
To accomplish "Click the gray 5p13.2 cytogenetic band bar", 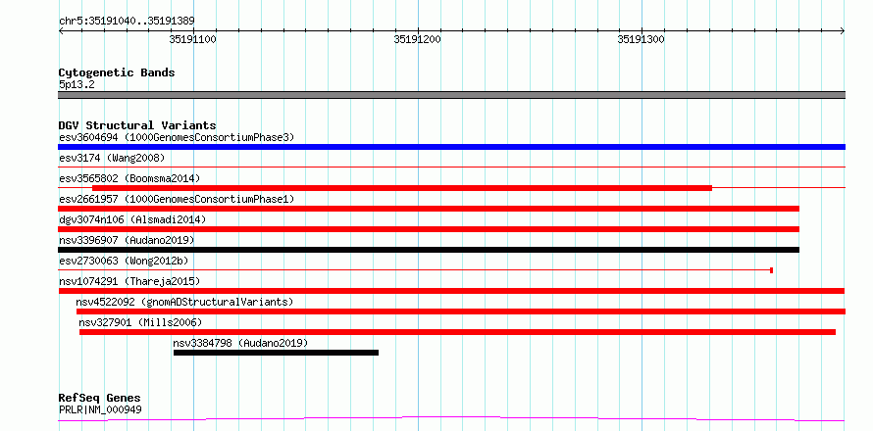I will pyautogui.click(x=451, y=95).
